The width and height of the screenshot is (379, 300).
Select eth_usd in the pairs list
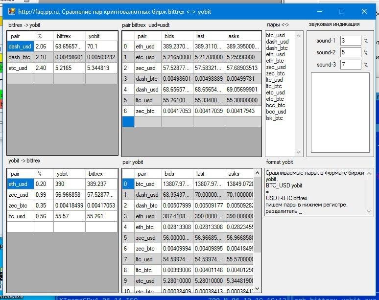pos(275,54)
